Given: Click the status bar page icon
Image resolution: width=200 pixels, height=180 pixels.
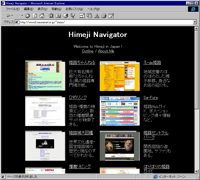Looking at the screenshot, I should point(3,177).
